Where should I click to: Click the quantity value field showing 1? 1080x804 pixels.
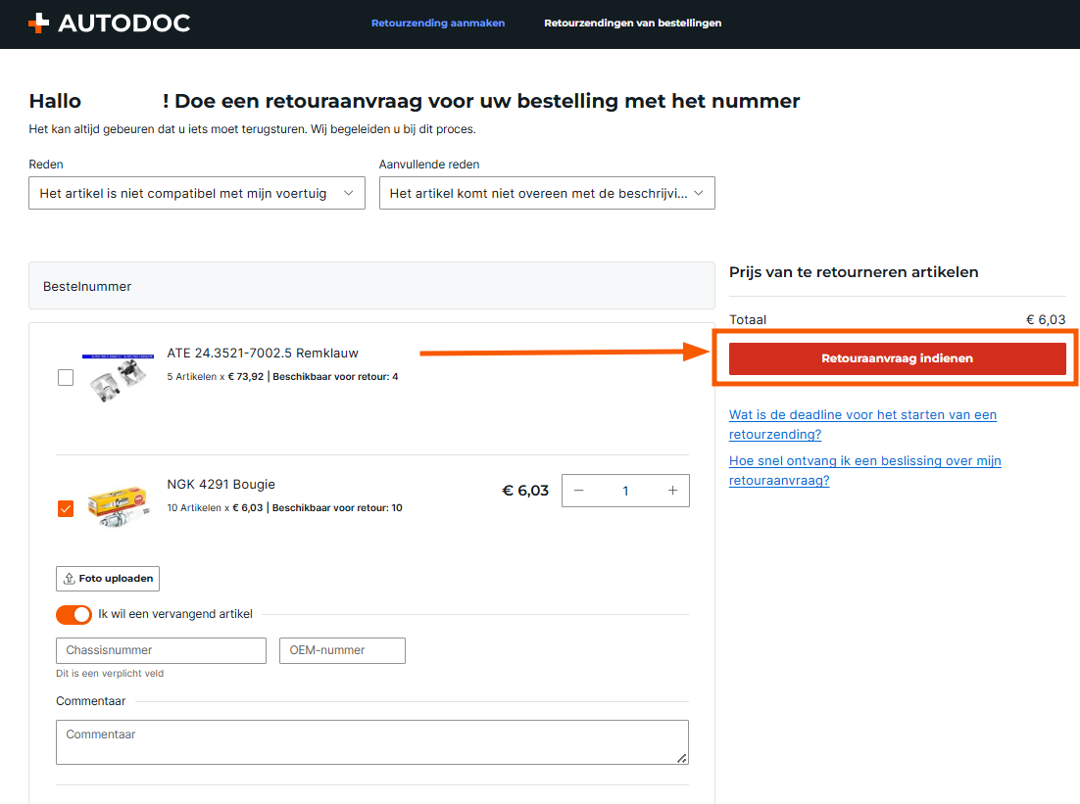tap(625, 491)
